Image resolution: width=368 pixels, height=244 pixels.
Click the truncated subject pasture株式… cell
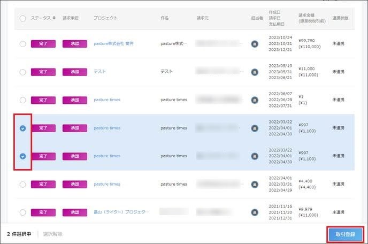tap(174, 43)
